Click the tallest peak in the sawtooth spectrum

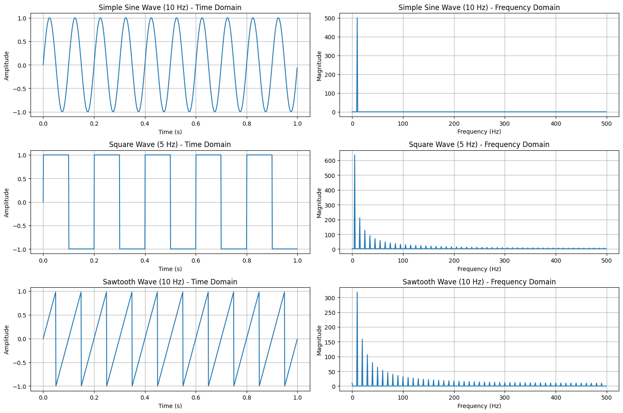tap(357, 338)
